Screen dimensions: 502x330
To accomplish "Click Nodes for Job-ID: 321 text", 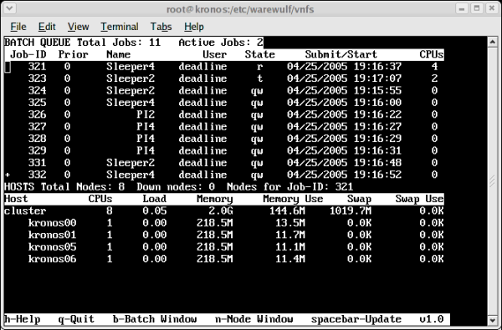I will click(290, 187).
